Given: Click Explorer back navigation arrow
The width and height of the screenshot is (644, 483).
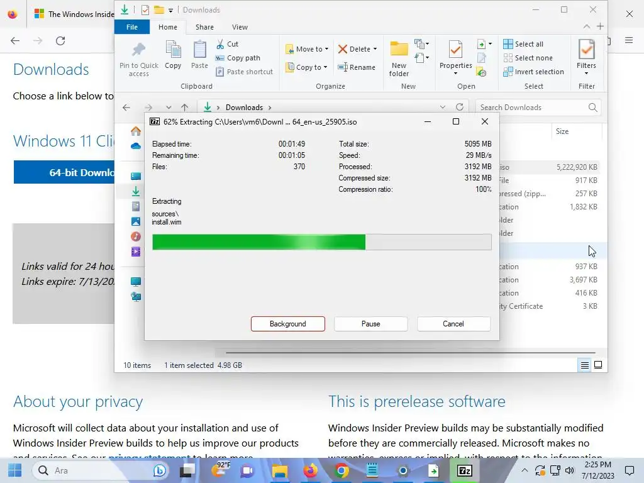Looking at the screenshot, I should point(126,107).
